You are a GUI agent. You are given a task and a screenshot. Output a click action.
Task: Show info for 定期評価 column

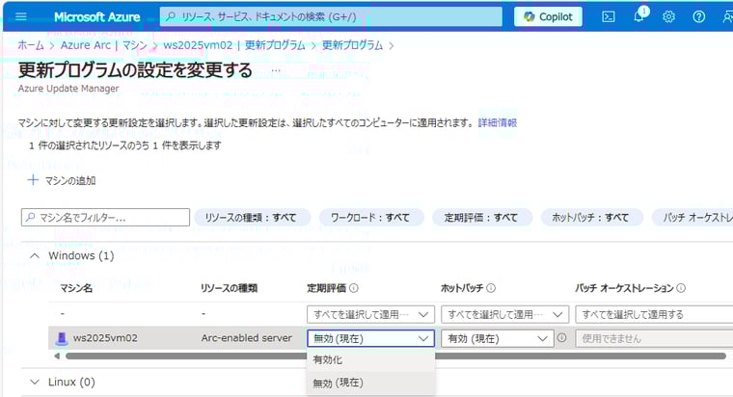coord(354,288)
